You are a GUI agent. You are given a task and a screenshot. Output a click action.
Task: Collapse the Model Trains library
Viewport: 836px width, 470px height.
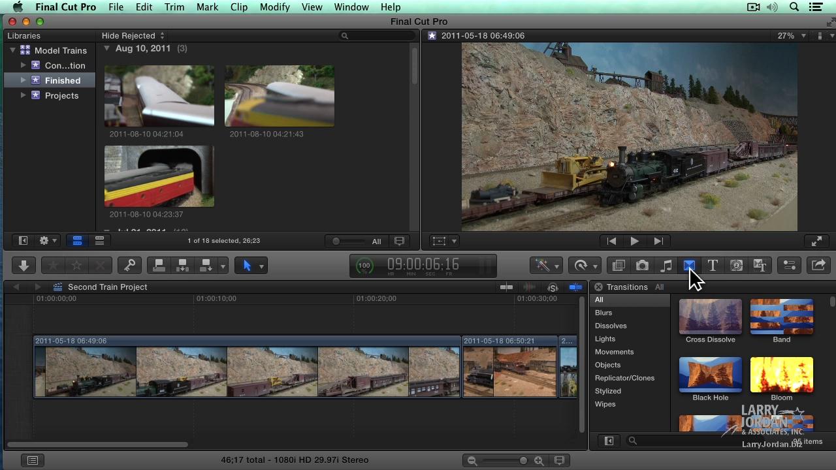click(x=12, y=50)
